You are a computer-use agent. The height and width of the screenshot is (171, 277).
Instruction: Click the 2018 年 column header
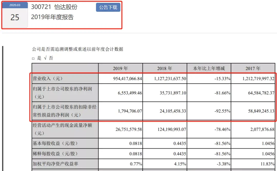pos(164,68)
